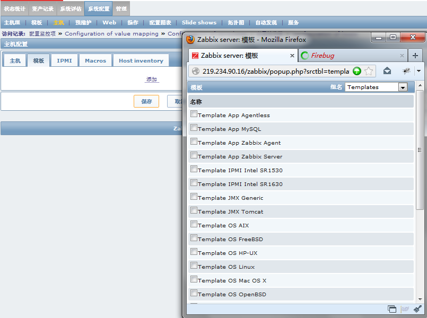
Task: Expand the Firefox toolbar overflow arrow
Action: (419, 71)
